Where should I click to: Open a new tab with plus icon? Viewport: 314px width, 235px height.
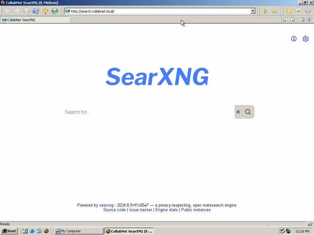pos(302,20)
